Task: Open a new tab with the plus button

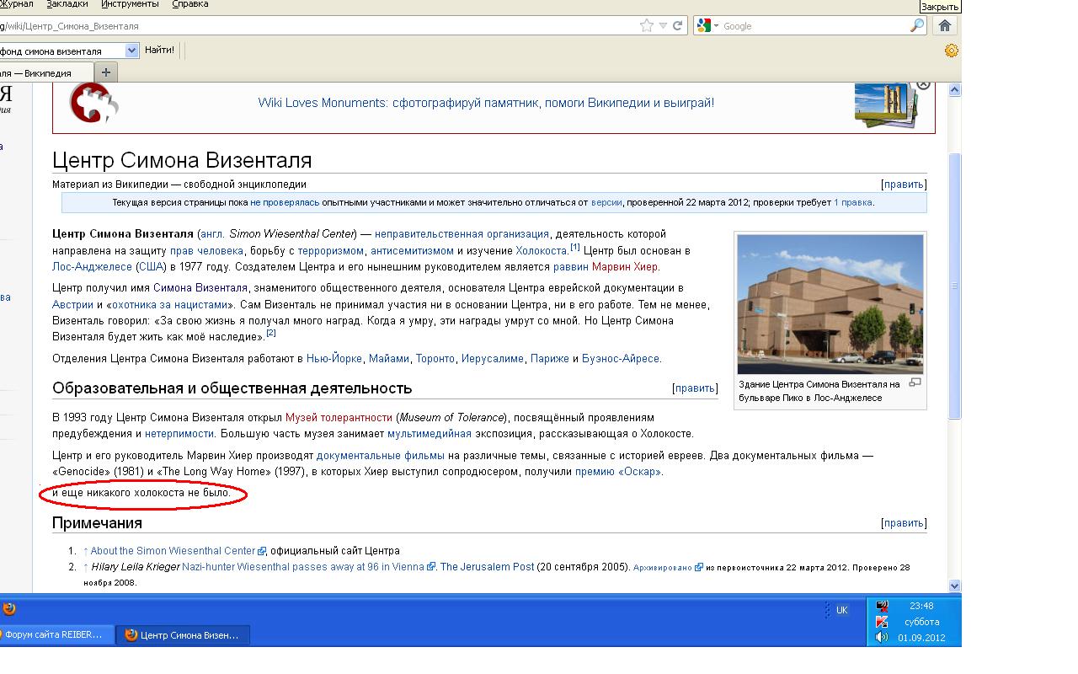Action: [x=106, y=72]
